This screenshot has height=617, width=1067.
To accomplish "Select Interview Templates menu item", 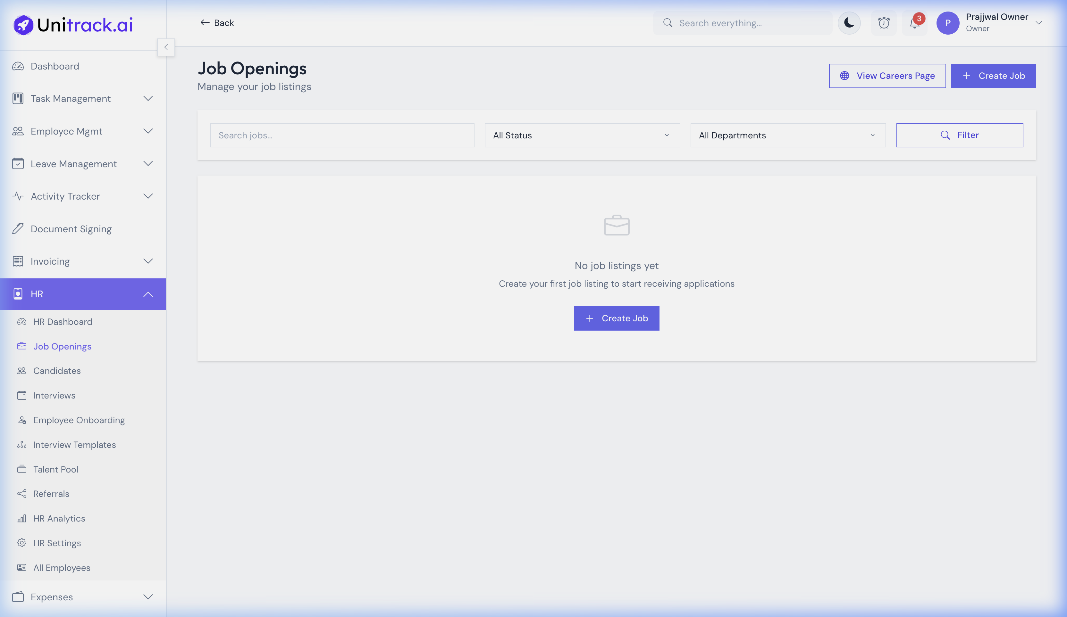I will tap(74, 445).
